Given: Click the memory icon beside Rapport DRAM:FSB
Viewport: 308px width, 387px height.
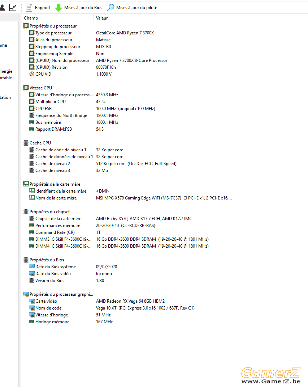Looking at the screenshot, I should (32, 129).
